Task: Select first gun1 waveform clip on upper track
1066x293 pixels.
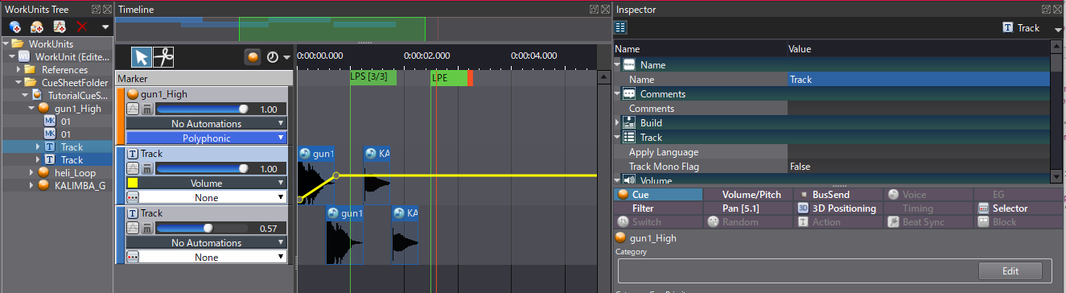Action: tap(316, 175)
